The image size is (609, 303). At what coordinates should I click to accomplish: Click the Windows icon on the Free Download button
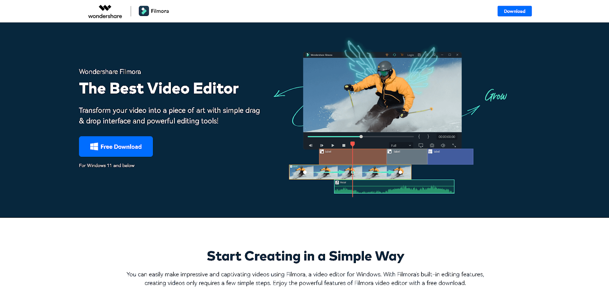(94, 147)
